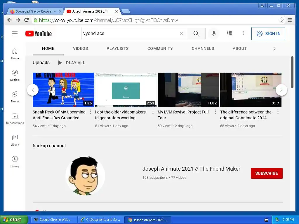
Task: Open Subscriptions in the sidebar
Action: point(15,118)
